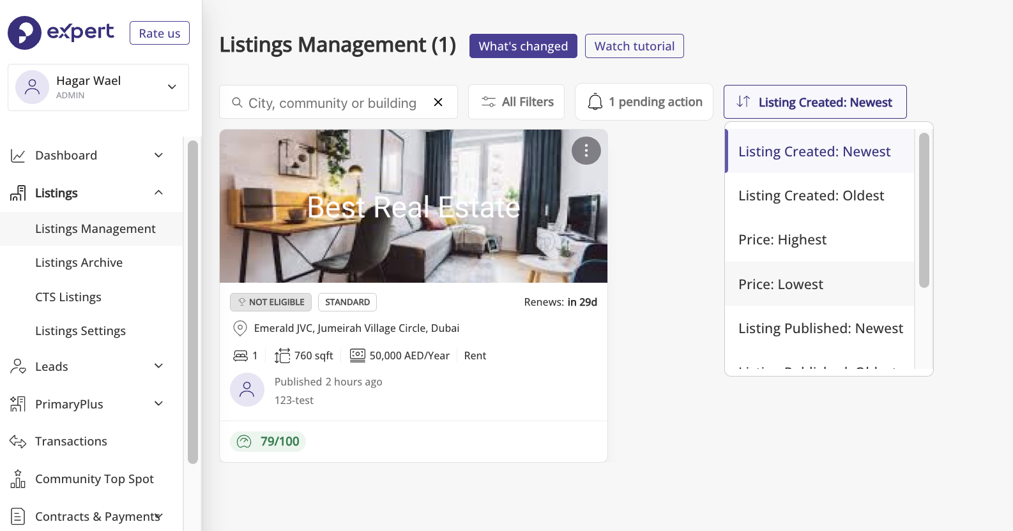Click the sort dropdown list scrollbar
The width and height of the screenshot is (1013, 531).
coord(924,210)
